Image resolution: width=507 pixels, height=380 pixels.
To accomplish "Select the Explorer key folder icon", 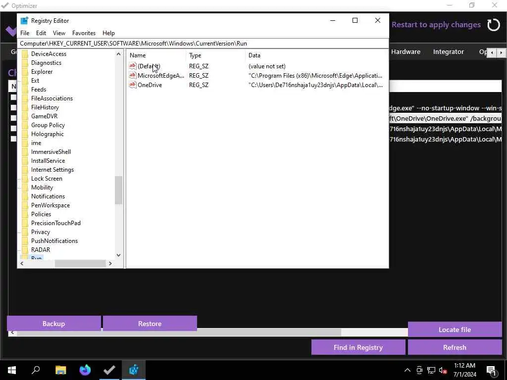I will 25,72.
